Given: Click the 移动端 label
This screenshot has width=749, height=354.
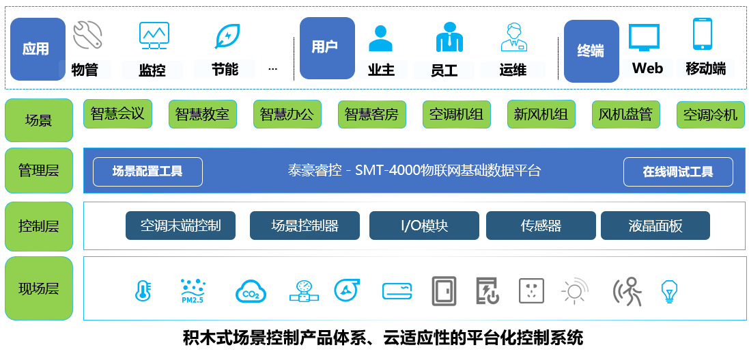Looking at the screenshot, I should (x=706, y=68).
